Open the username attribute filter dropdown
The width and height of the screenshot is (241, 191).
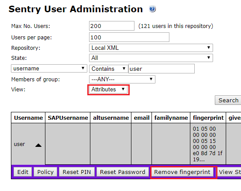[x=49, y=68]
